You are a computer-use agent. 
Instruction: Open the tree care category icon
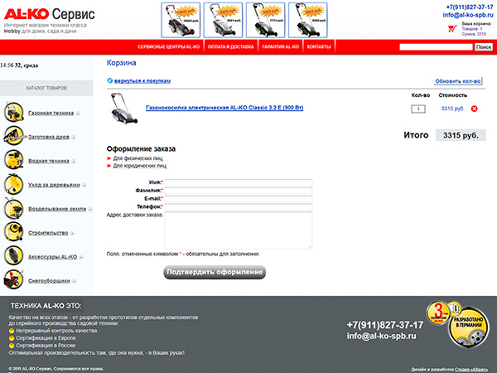click(13, 184)
